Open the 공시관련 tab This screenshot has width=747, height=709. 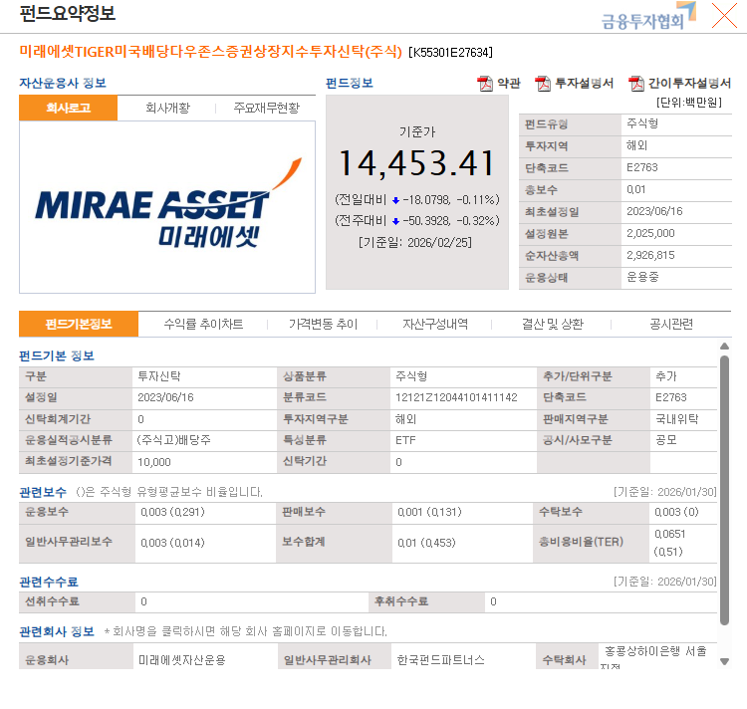click(x=671, y=325)
